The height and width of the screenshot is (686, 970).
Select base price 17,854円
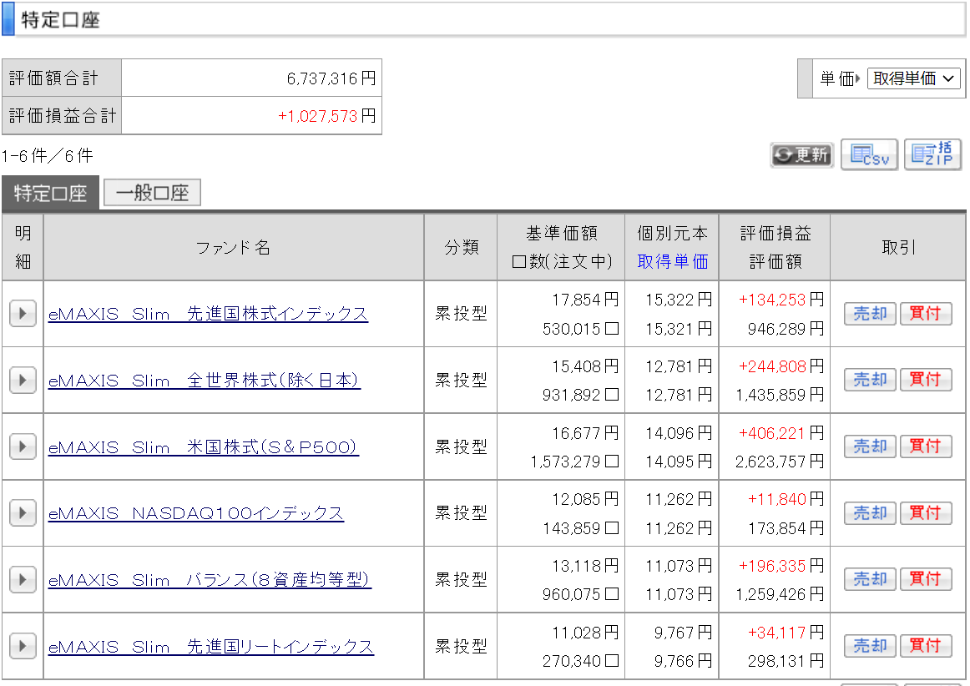click(x=585, y=300)
